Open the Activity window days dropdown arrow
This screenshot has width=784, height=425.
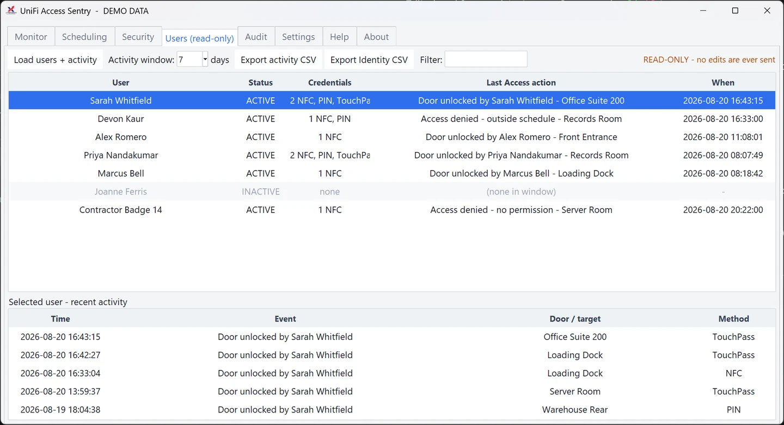[x=205, y=59]
